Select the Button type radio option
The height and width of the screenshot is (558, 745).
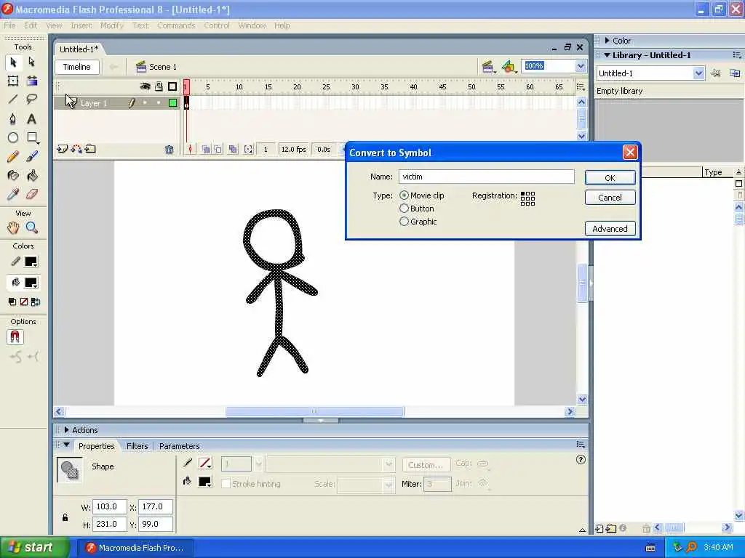(404, 209)
